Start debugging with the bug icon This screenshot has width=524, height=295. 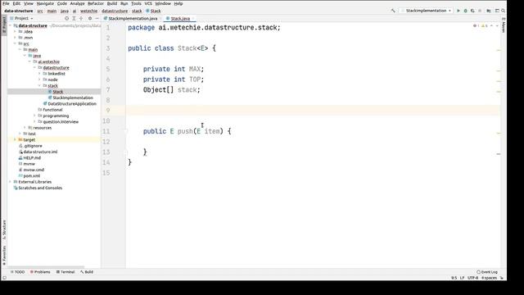point(465,11)
